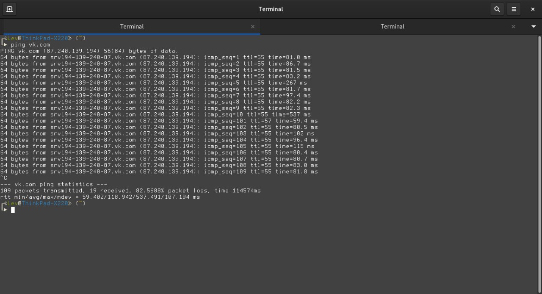
Task: Click the icmp_seq=101 ttl=57 line
Action: point(159,121)
